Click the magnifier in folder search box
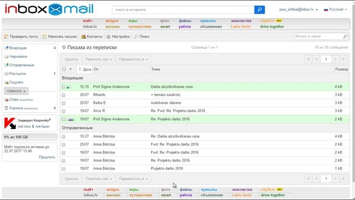 (x=345, y=36)
